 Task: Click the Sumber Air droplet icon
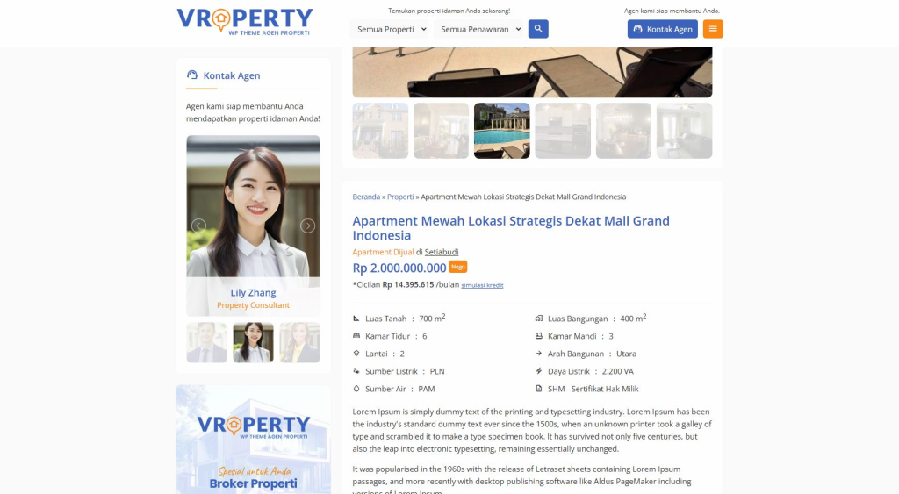pos(356,389)
